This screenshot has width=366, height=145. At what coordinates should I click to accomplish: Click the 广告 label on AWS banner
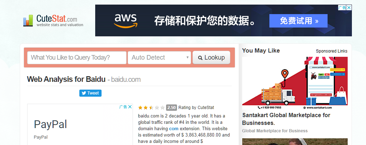pyautogui.click(x=342, y=8)
